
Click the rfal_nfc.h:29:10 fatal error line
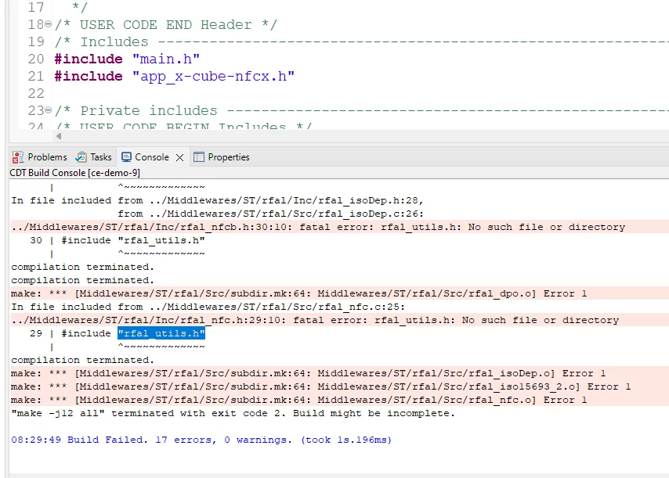pos(315,320)
